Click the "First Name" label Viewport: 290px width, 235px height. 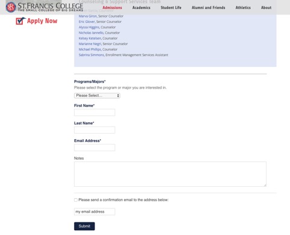[x=84, y=105]
